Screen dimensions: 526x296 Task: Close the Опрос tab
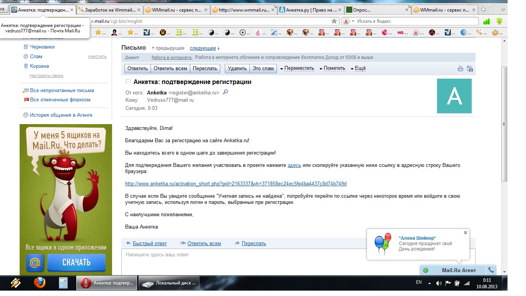[406, 10]
